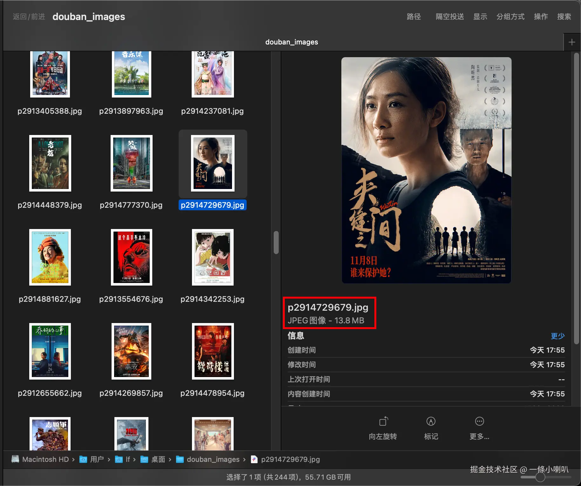Select thumbnail above p2914342253.jpg
581x486 pixels.
pos(213,257)
